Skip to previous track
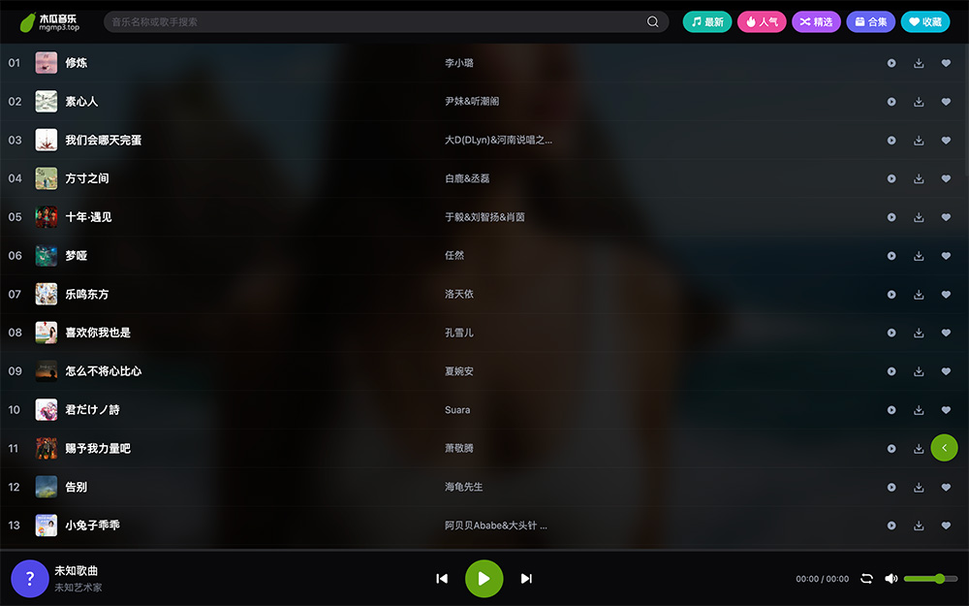Image resolution: width=969 pixels, height=606 pixels. point(442,578)
